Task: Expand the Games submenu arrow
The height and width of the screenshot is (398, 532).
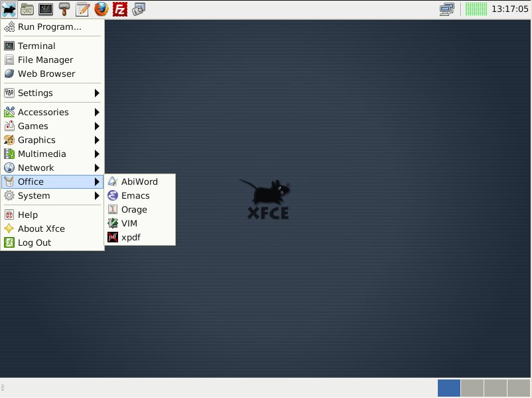Action: click(97, 126)
